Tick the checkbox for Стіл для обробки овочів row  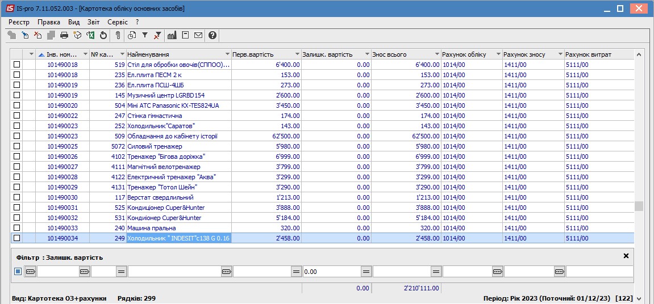[16, 65]
